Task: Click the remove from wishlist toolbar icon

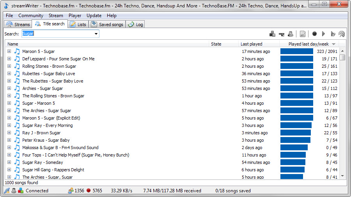Action: [x=281, y=34]
